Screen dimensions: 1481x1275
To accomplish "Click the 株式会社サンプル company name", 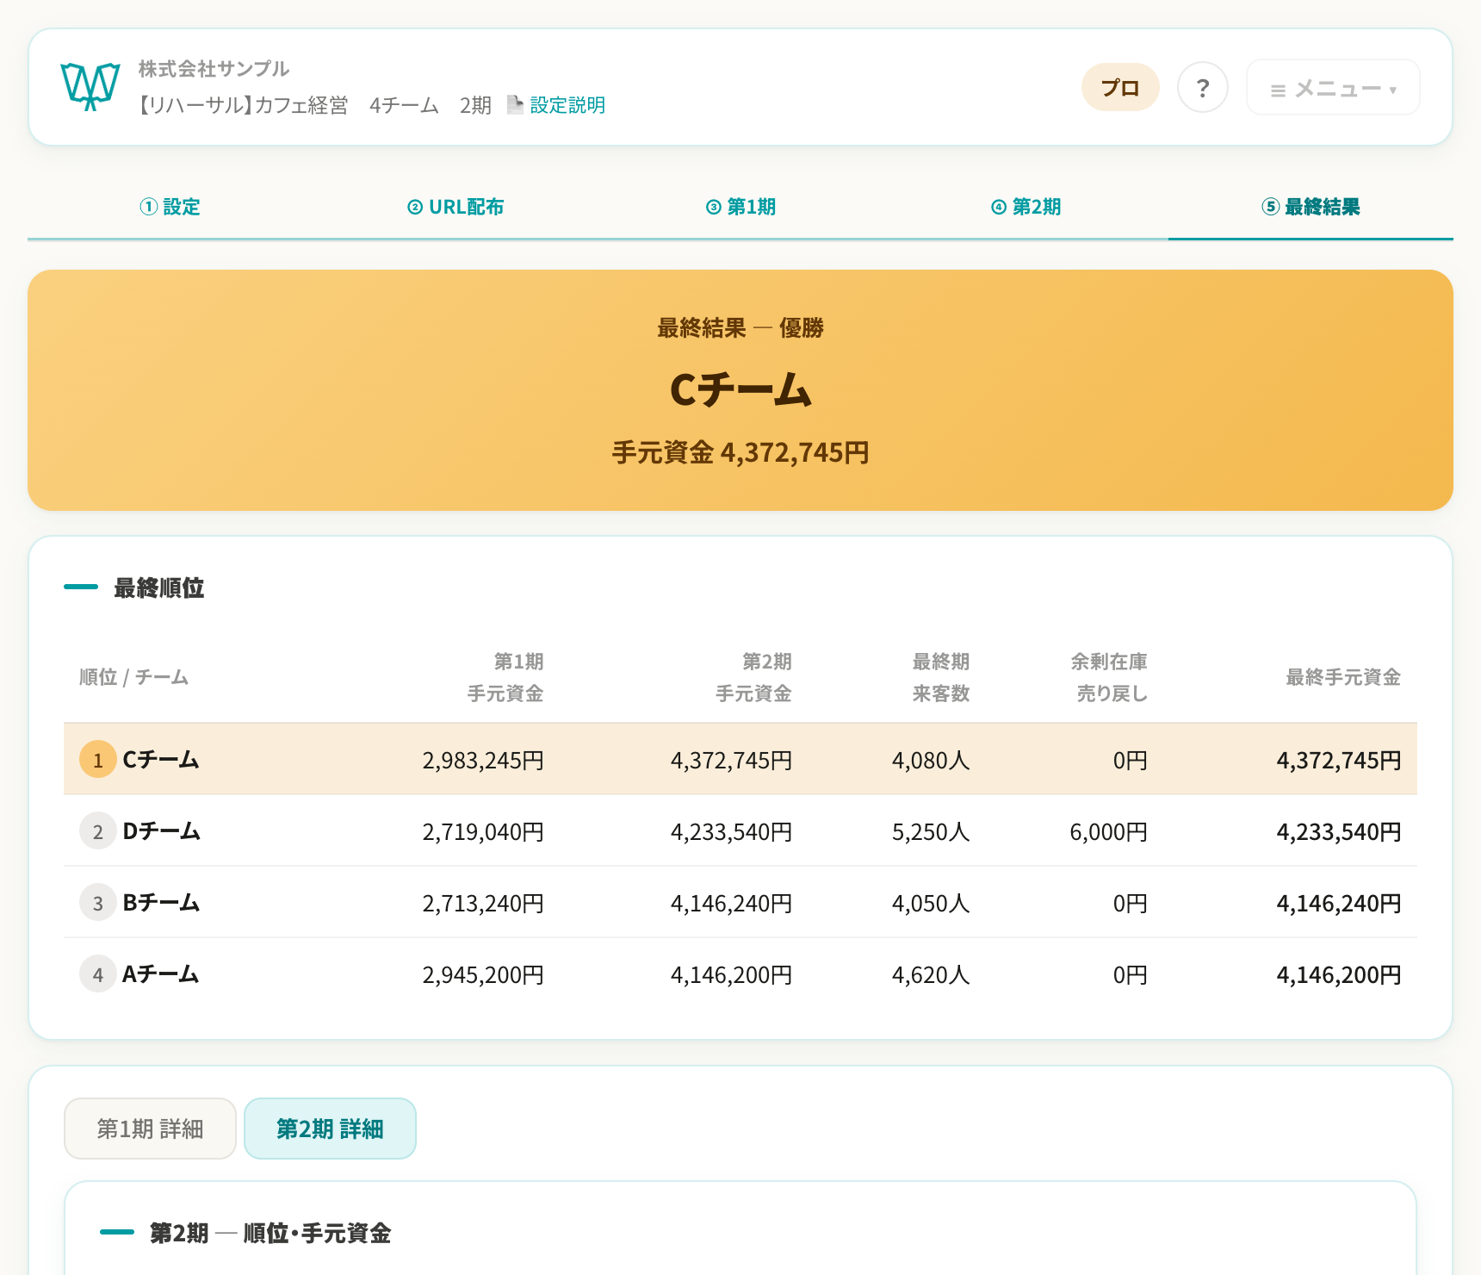I will pos(214,69).
